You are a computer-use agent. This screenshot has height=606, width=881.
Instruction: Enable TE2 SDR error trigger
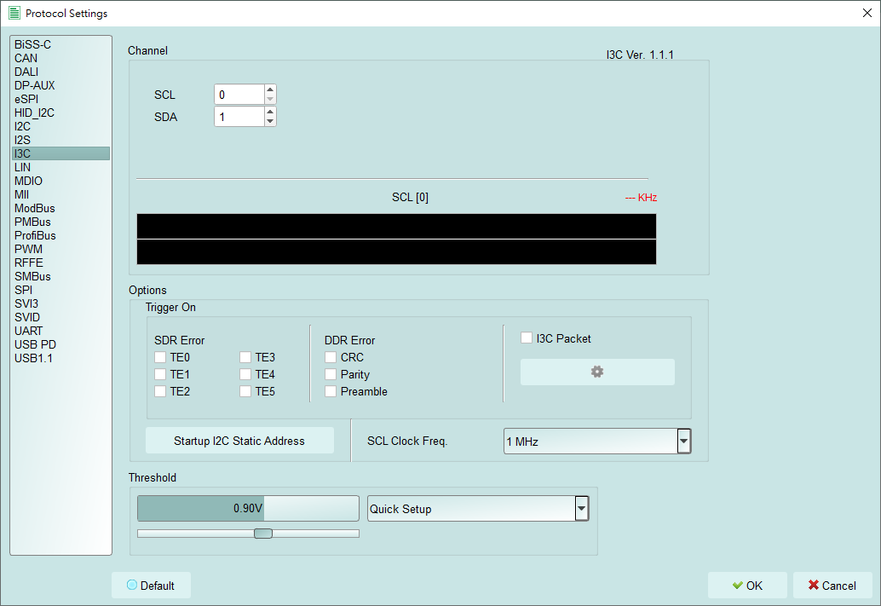[160, 391]
